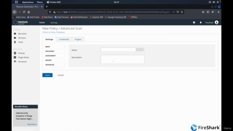The image size is (233, 131).
Task: Click the Save to Pocket icon
Action: click(178, 12)
